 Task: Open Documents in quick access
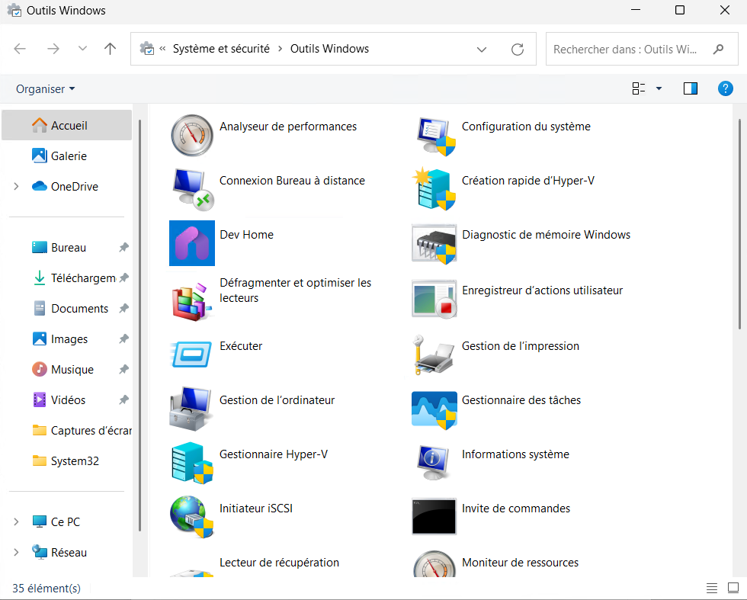pos(67,308)
